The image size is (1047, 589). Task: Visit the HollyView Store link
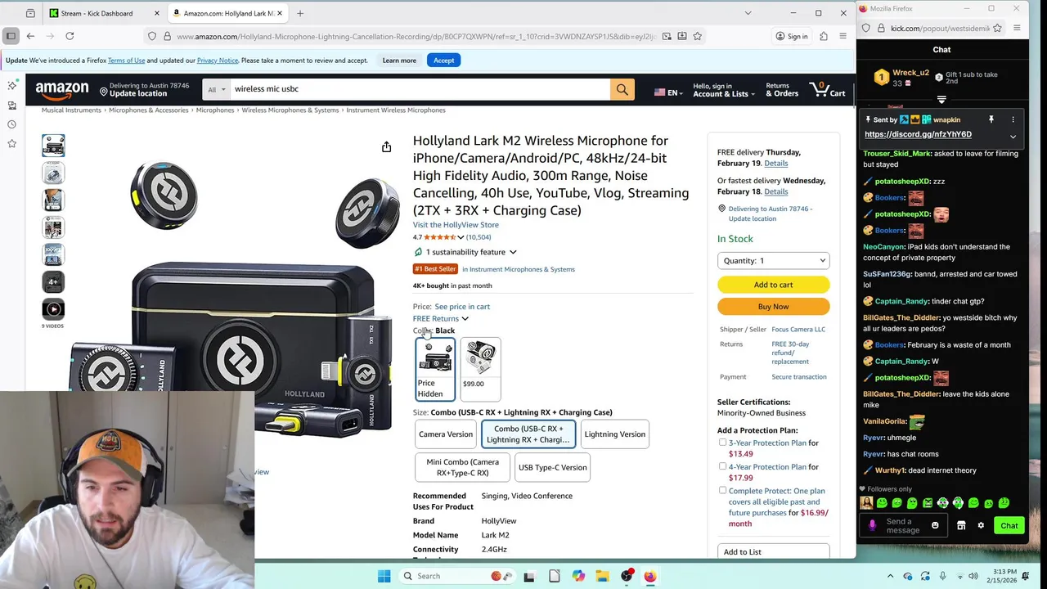(x=456, y=225)
